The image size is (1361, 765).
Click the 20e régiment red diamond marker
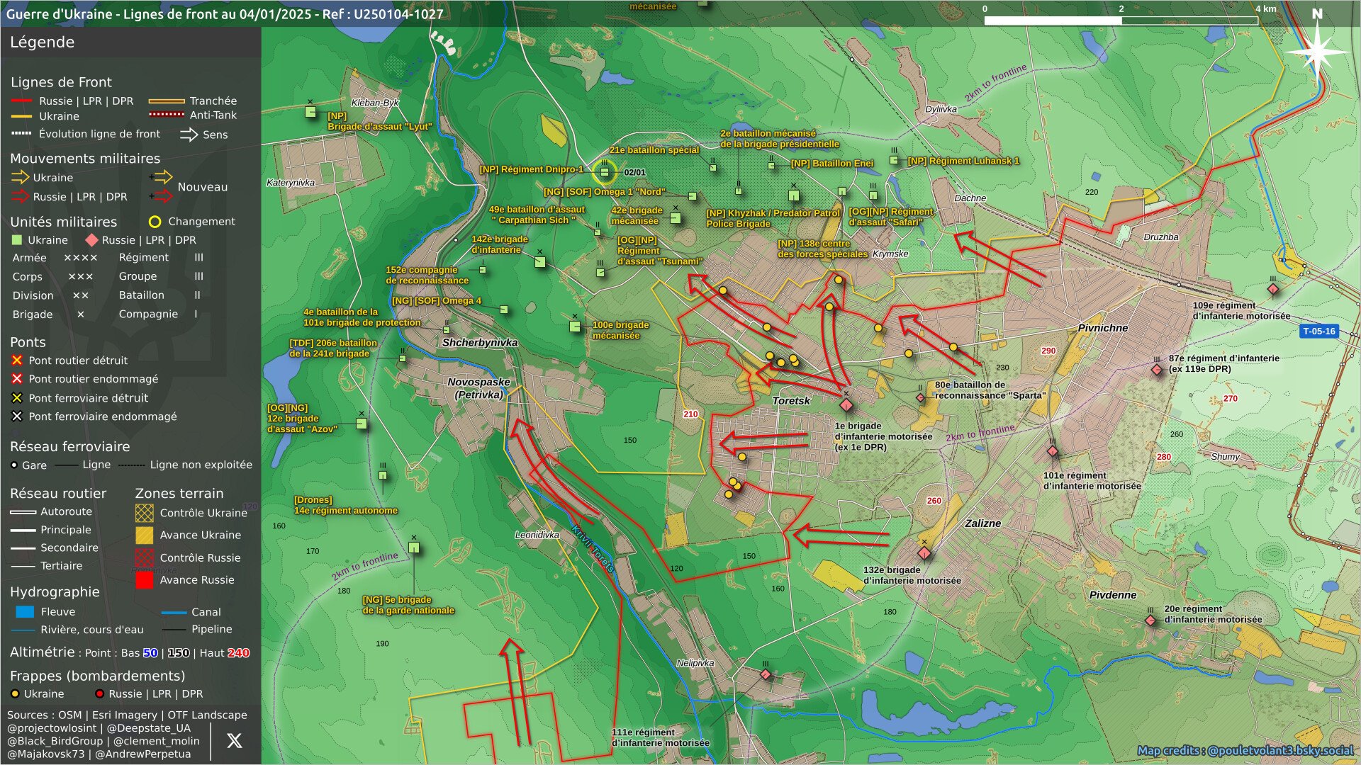tap(1150, 620)
